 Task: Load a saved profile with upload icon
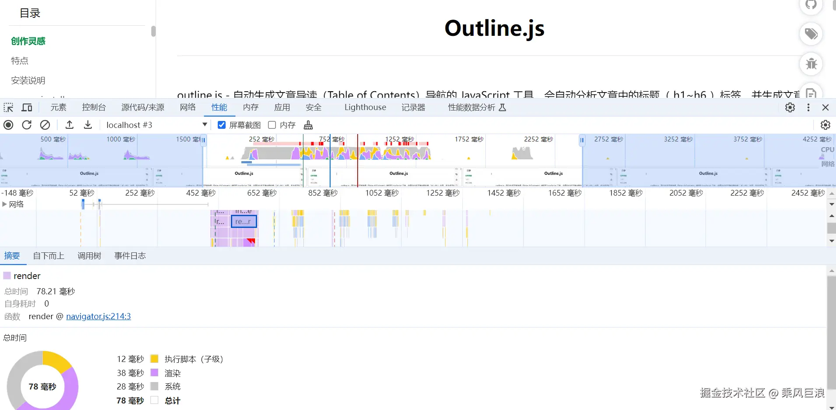(69, 125)
